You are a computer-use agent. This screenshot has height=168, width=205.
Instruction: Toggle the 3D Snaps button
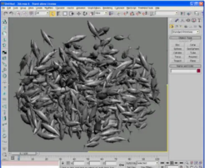point(126,14)
